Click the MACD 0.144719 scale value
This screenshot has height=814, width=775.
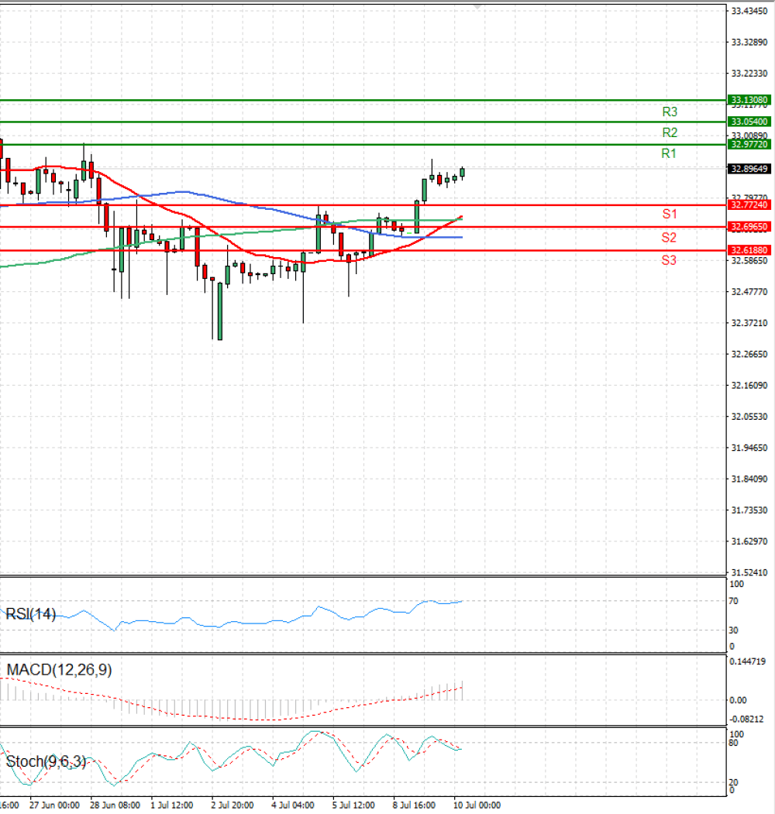coord(747,661)
